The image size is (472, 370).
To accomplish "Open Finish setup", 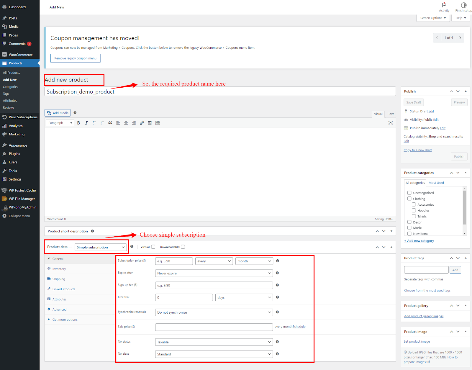I will point(463,7).
